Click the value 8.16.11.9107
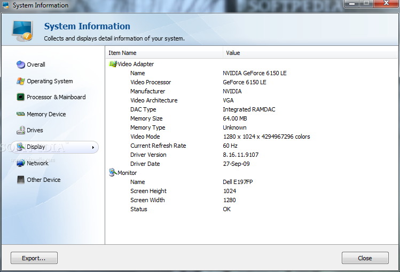 pyautogui.click(x=240, y=155)
